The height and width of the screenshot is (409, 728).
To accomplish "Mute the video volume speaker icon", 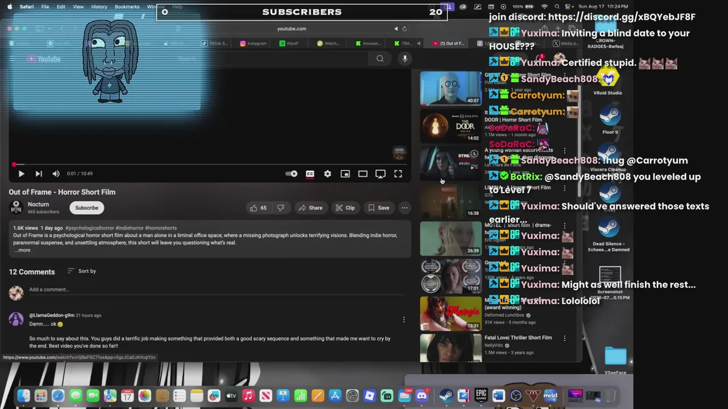I will [x=56, y=174].
